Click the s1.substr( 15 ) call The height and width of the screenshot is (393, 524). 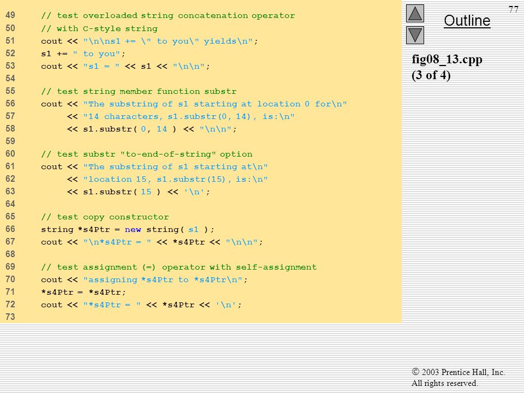(x=122, y=192)
